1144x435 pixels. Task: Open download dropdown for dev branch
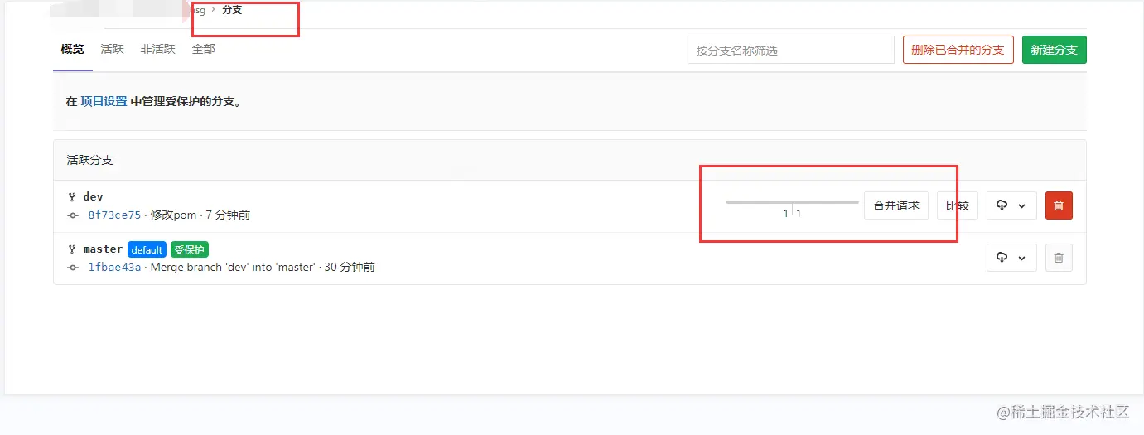(x=1011, y=205)
